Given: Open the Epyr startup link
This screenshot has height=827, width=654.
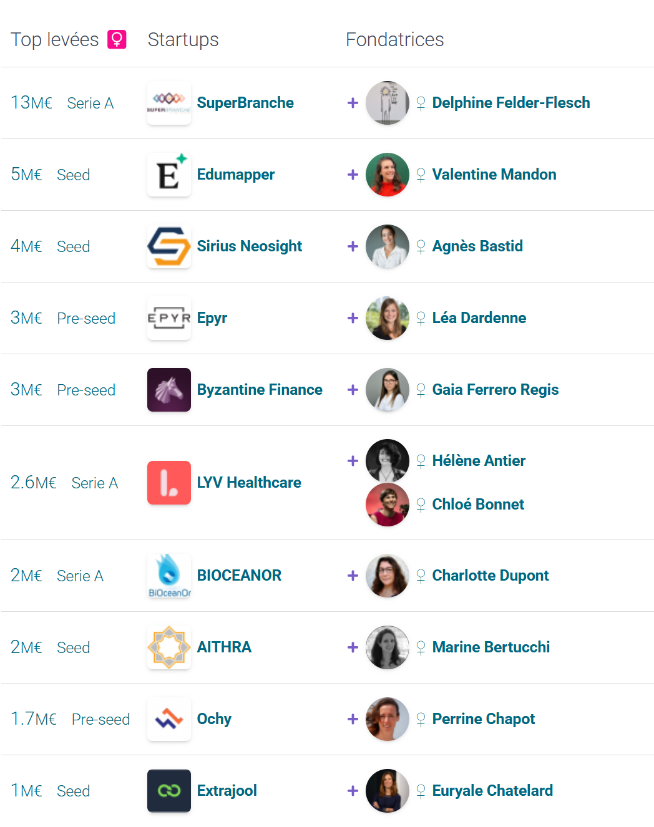Looking at the screenshot, I should click(x=212, y=318).
